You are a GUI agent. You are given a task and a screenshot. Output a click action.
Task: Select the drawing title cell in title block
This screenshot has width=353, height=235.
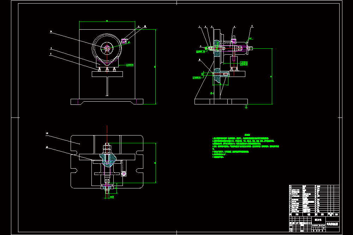tap(333, 224)
